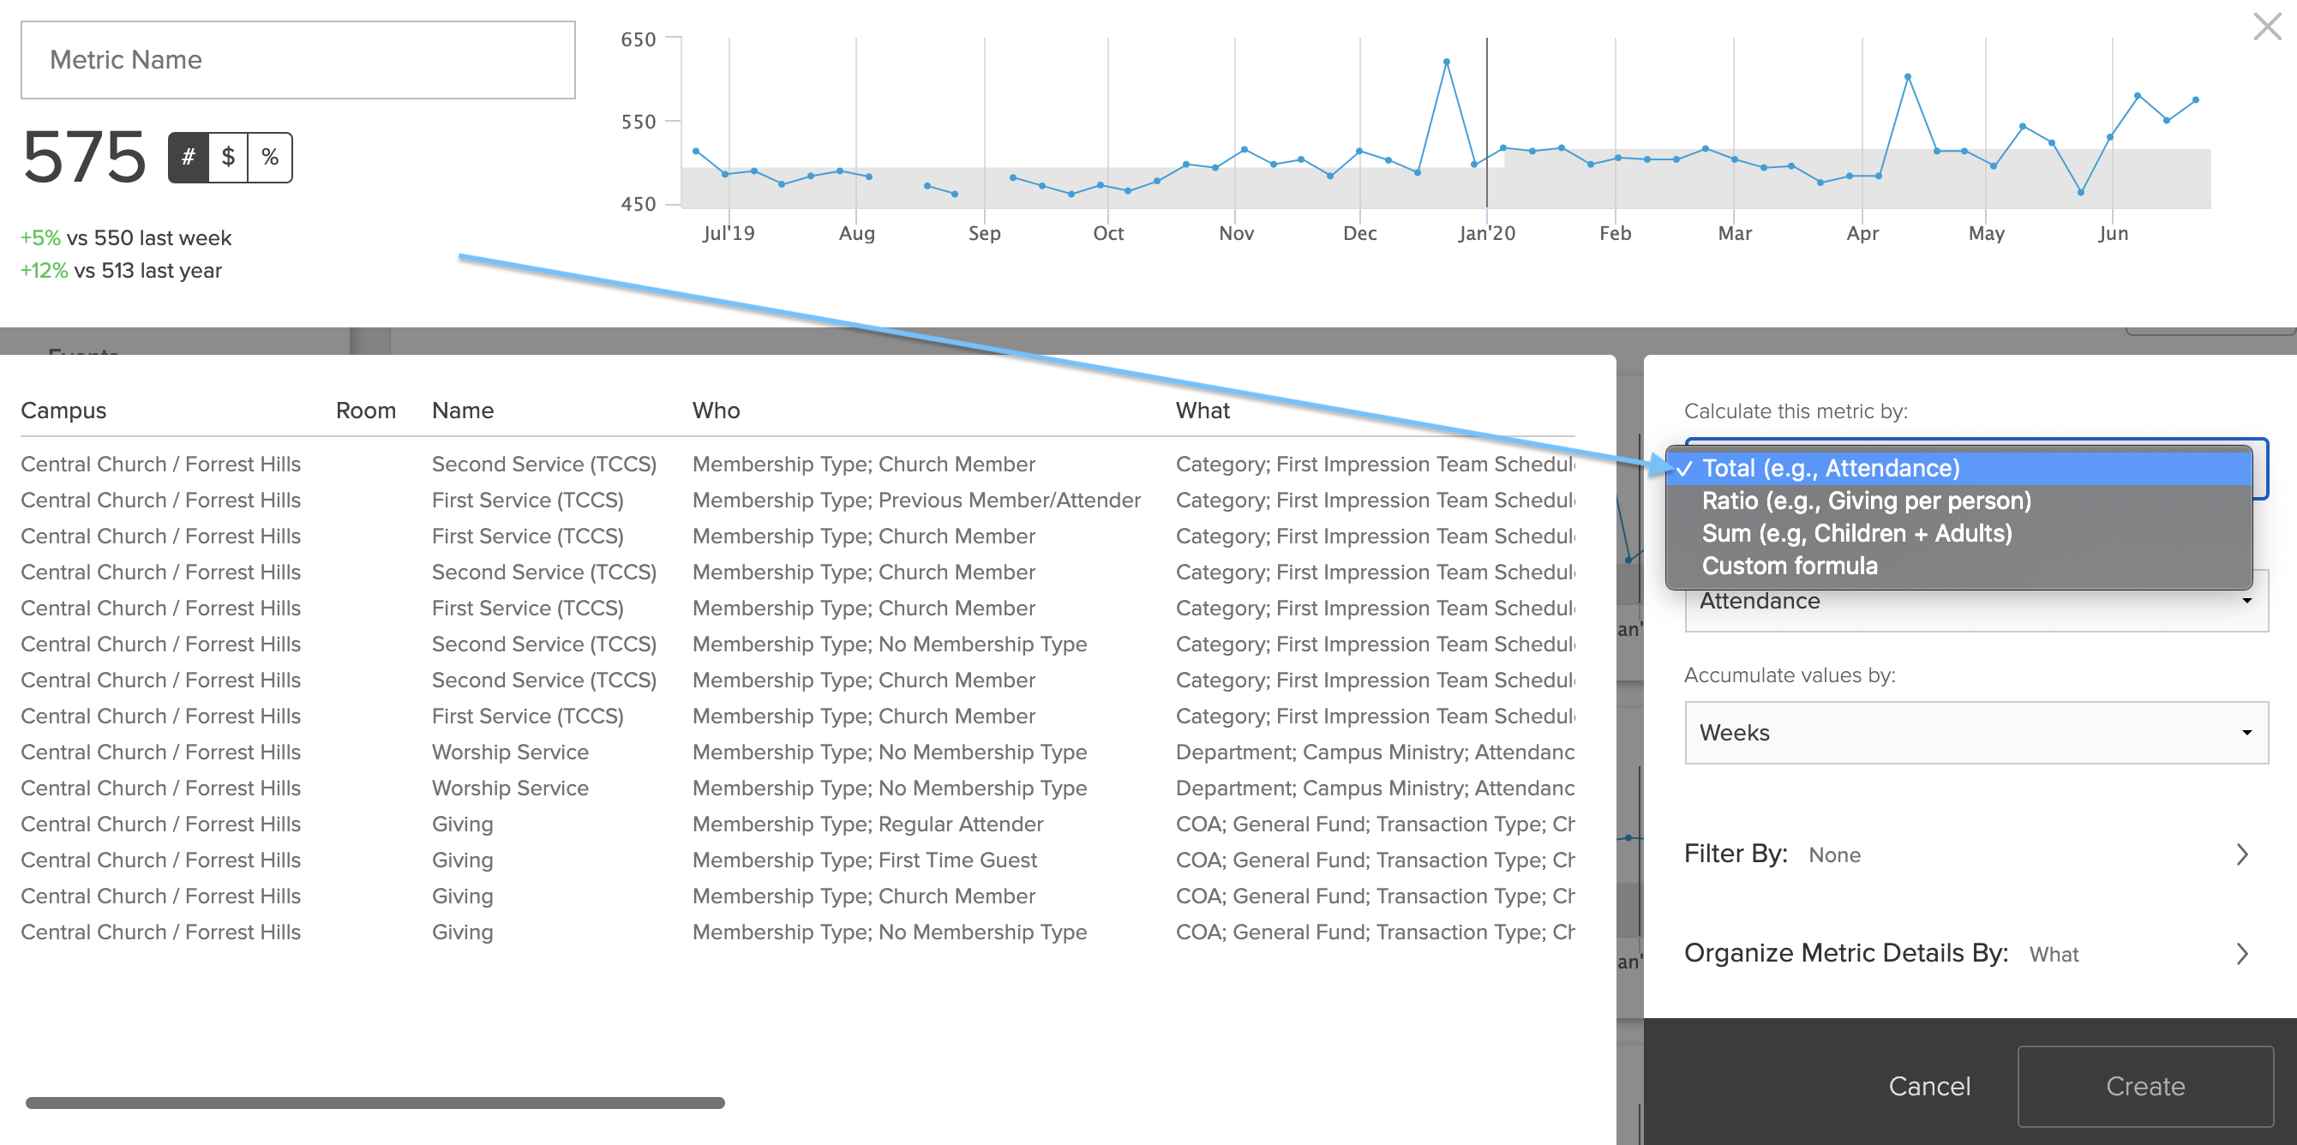
Task: Choose Sum (Children + Adults) option
Action: 1856,532
